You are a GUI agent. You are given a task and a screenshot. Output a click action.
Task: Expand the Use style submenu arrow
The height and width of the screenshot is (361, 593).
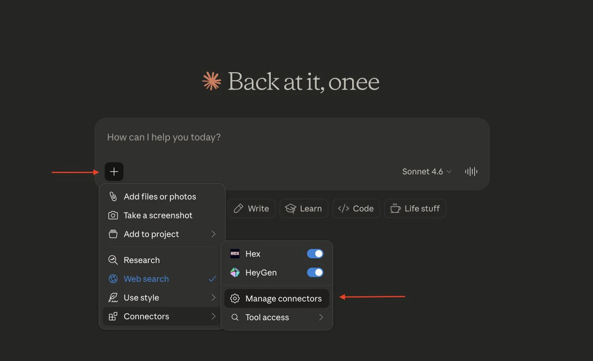213,298
